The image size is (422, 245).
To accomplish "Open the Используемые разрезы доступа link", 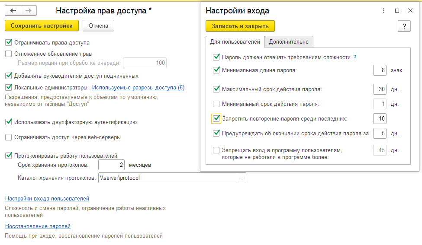I will click(139, 88).
